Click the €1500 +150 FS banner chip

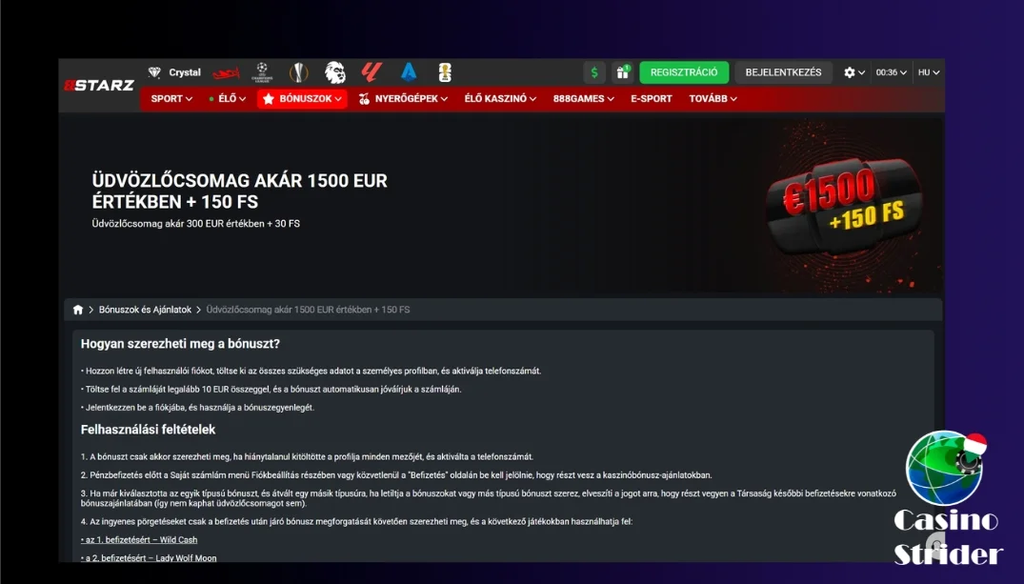coord(844,205)
